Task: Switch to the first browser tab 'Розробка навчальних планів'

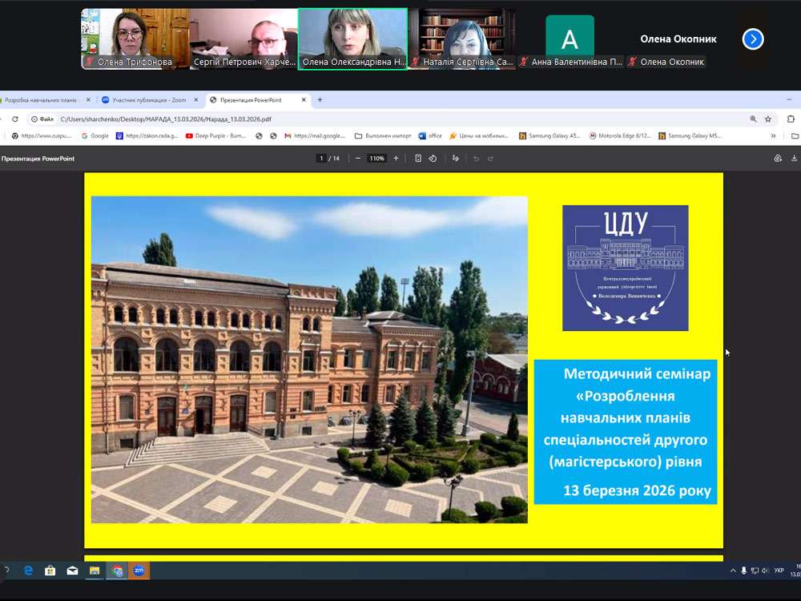Action: (40, 100)
